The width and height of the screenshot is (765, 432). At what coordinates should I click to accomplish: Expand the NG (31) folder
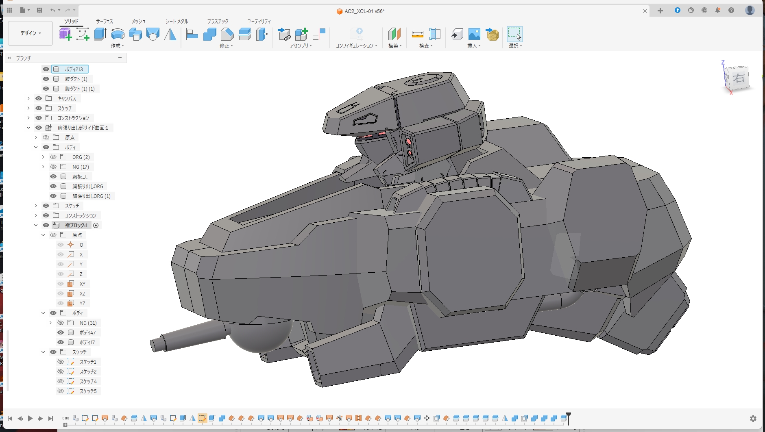(x=50, y=323)
